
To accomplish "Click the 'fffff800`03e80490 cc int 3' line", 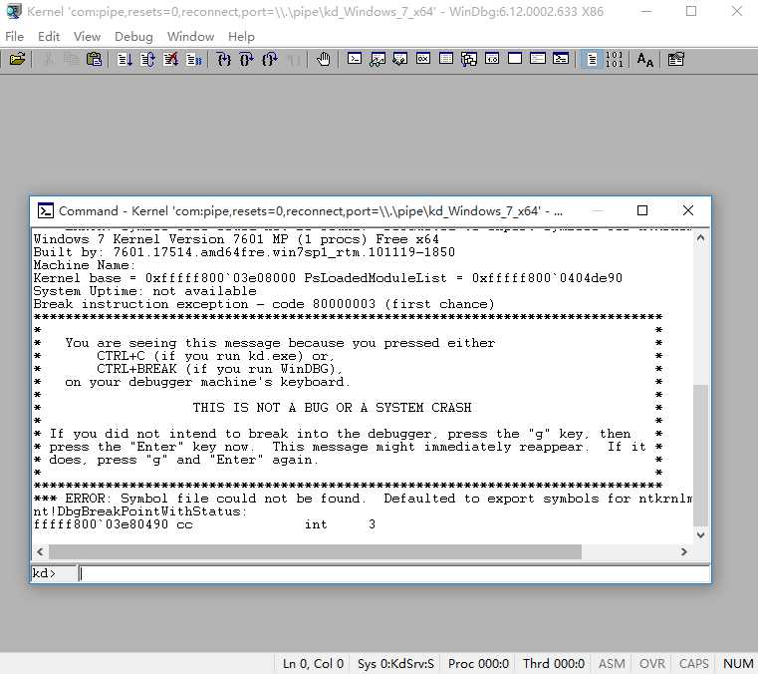I will click(204, 525).
